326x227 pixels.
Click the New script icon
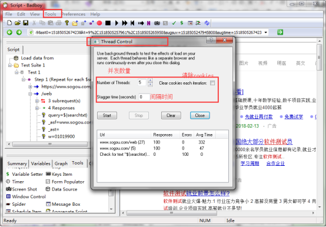(9, 23)
